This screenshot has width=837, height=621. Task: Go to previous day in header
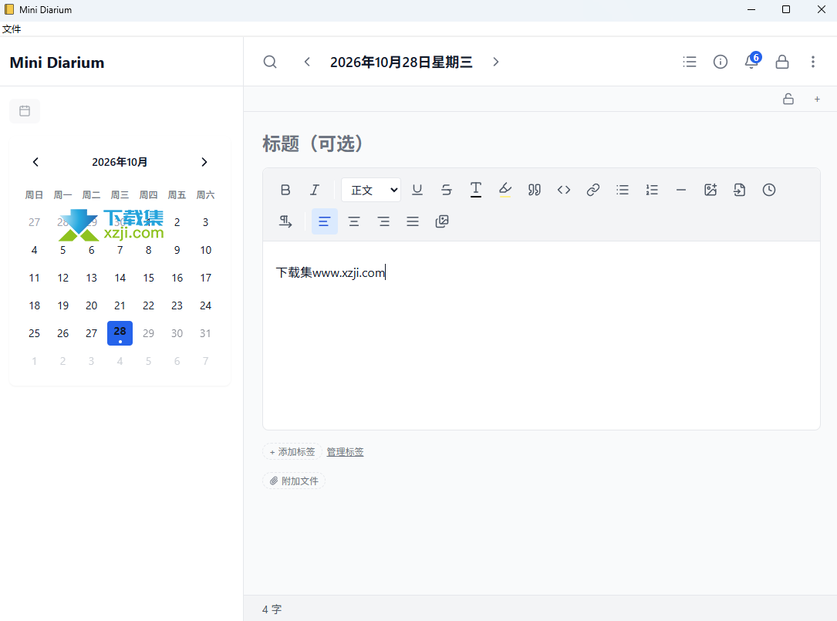pos(307,62)
